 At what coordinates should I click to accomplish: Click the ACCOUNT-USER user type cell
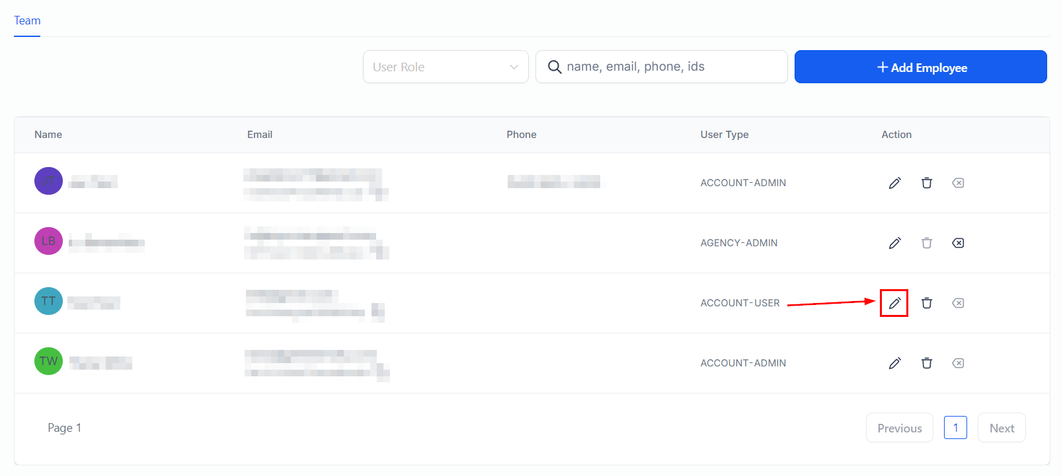click(740, 303)
